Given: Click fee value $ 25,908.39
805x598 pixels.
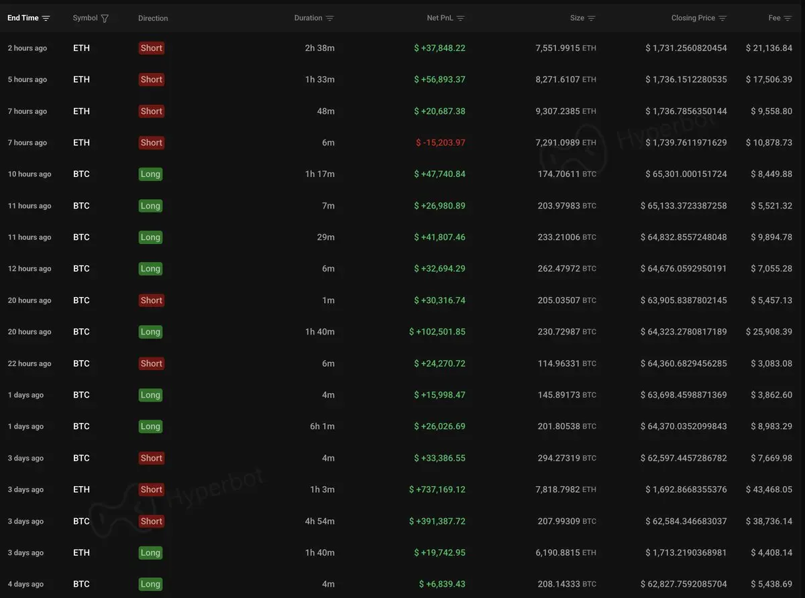Looking at the screenshot, I should tap(769, 332).
